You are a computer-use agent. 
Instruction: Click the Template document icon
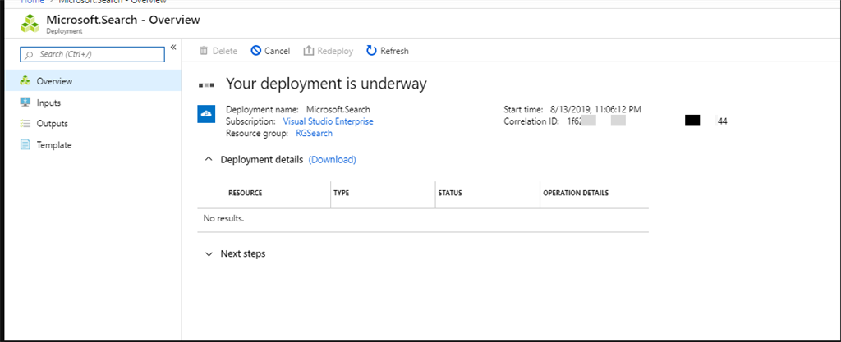click(25, 145)
